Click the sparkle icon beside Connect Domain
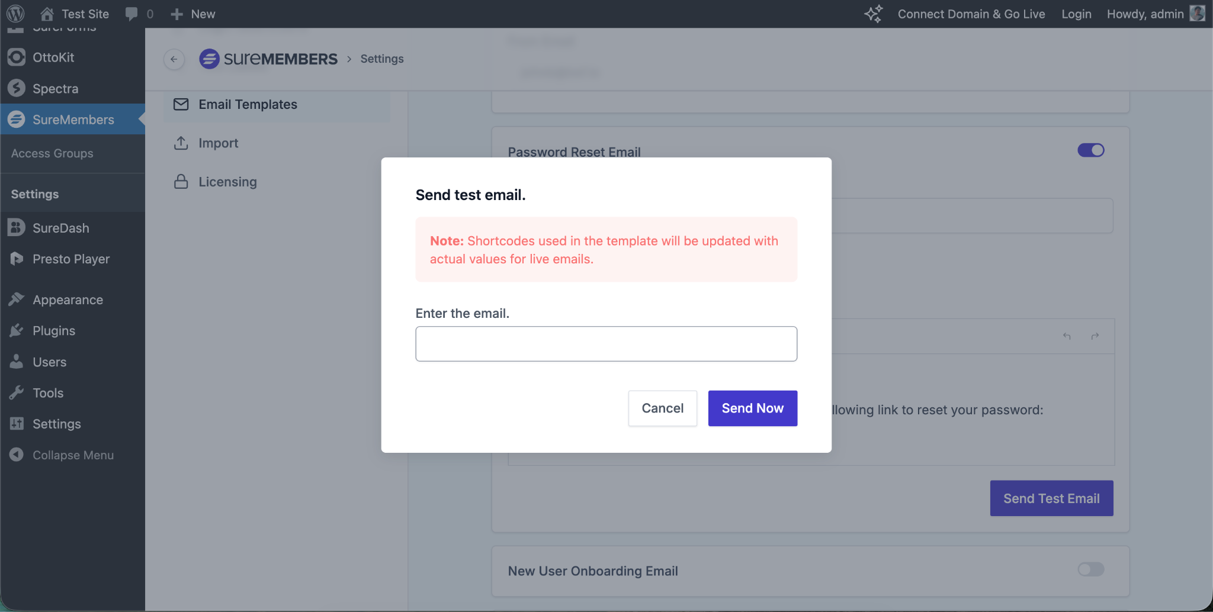Screen dimensions: 1213x612 [x=873, y=14]
